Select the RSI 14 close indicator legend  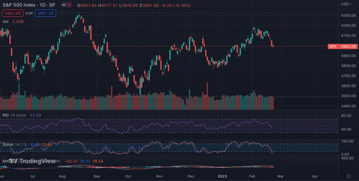click(14, 115)
